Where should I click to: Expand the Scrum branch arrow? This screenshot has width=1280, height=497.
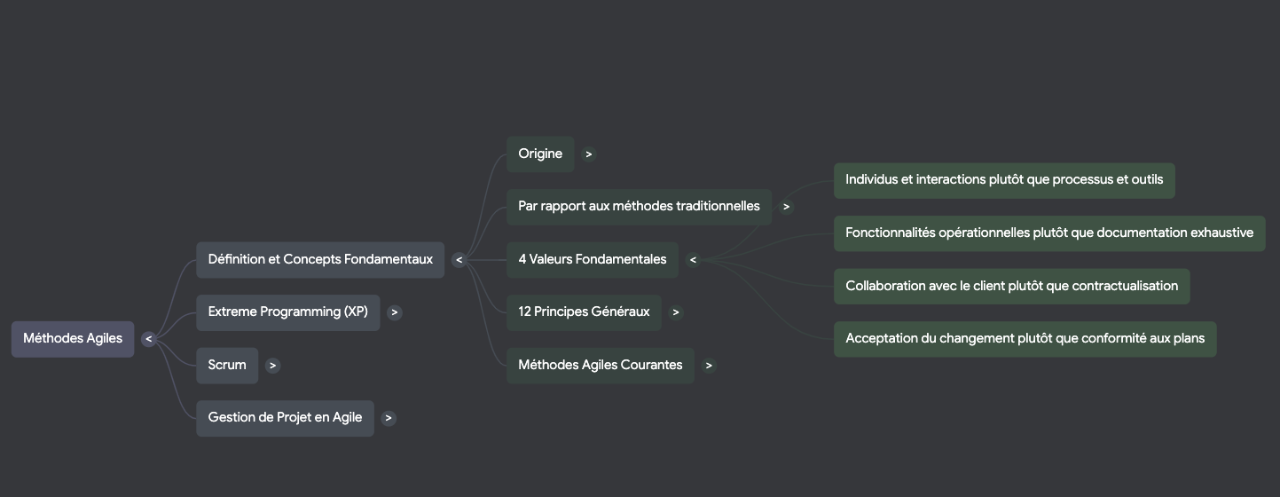click(x=273, y=366)
